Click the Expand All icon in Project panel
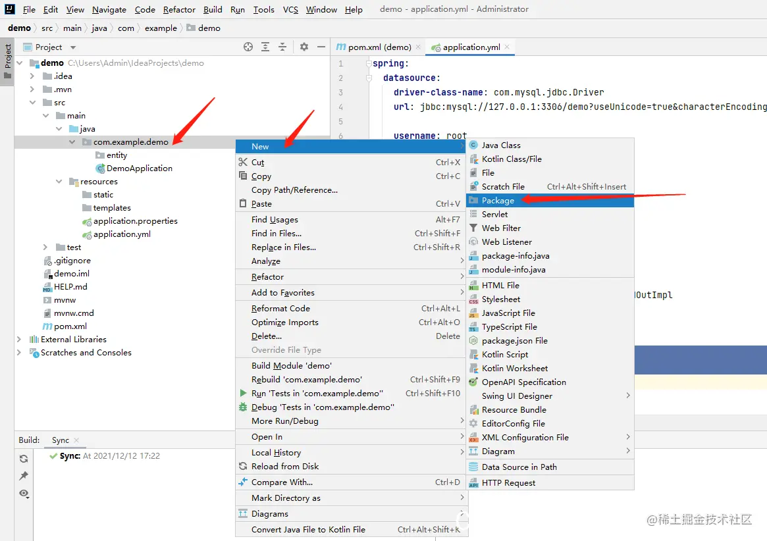 coord(265,47)
